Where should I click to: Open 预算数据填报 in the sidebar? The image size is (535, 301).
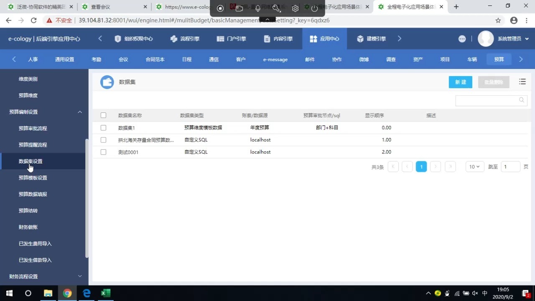tap(33, 194)
